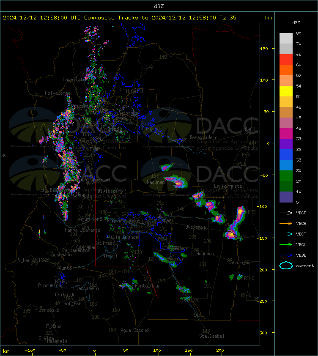Image resolution: width=318 pixels, height=356 pixels.
Task: Click the N_Calif map label
Action: pyautogui.click(x=135, y=91)
